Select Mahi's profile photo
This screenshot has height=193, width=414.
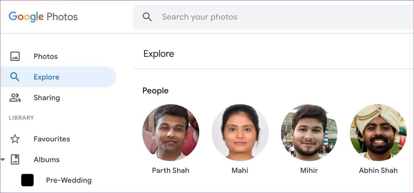240,132
